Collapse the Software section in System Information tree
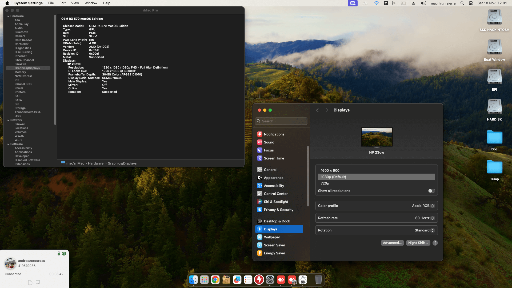The image size is (512, 288). tap(8, 144)
